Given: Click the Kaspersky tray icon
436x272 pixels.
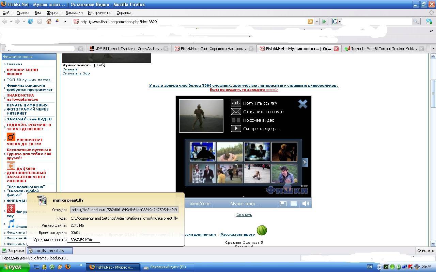Looking at the screenshot, I should [x=411, y=267].
